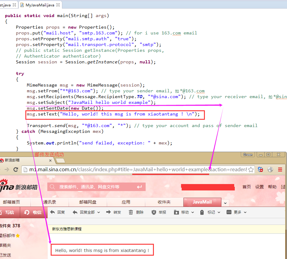Viewport: 287px width, 259px height.
Task: Click 回复全部 reply all
Action: pyautogui.click(x=84, y=212)
